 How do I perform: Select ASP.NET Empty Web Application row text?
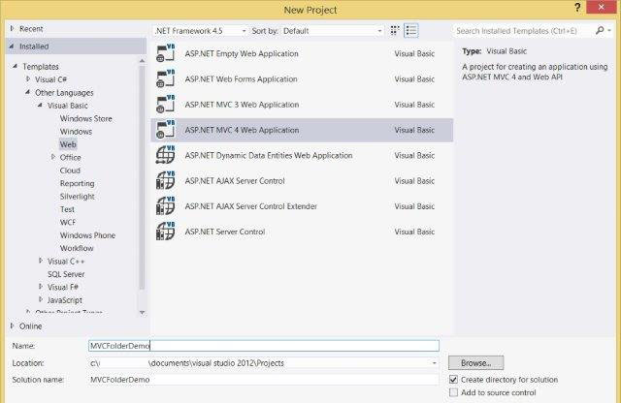click(242, 53)
